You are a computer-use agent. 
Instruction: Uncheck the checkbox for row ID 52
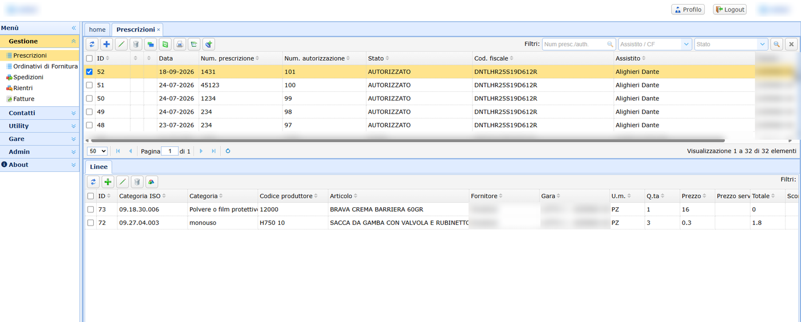click(89, 72)
